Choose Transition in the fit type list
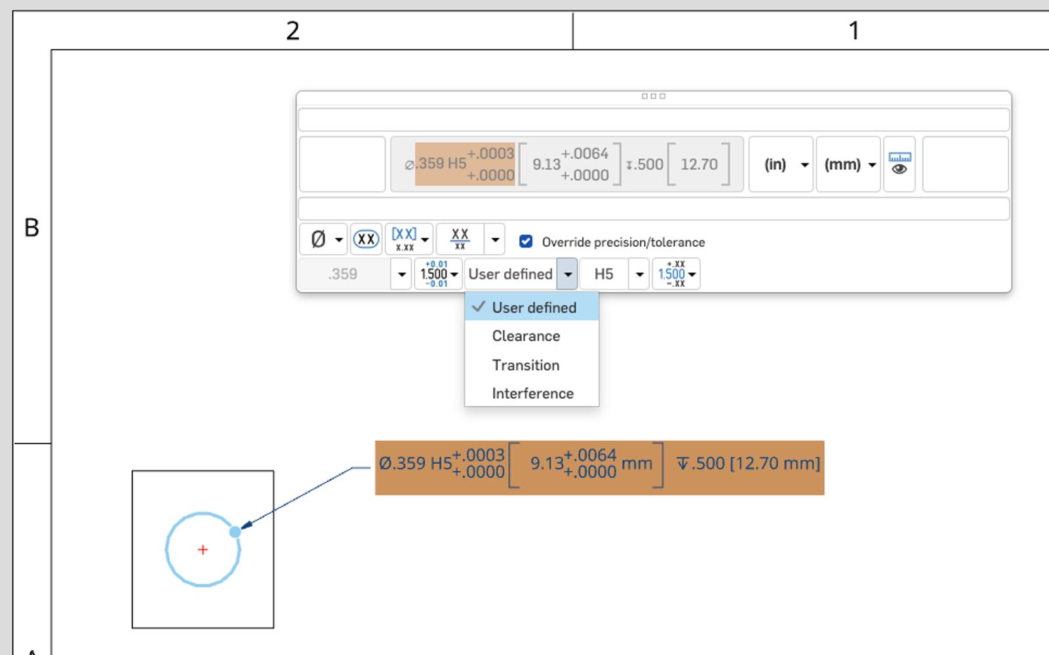The height and width of the screenshot is (655, 1049). pyautogui.click(x=526, y=365)
